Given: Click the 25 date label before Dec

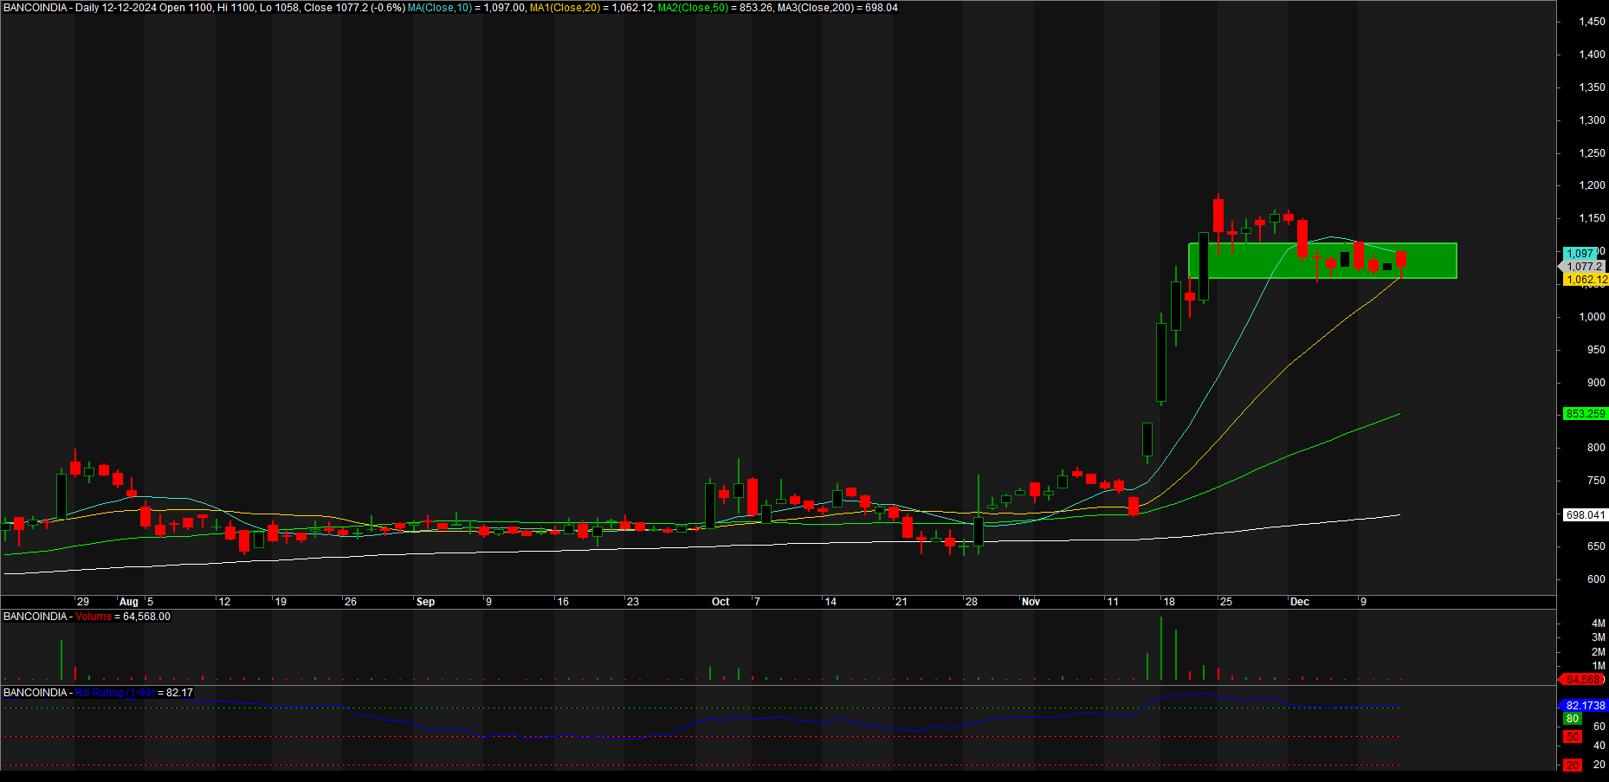Looking at the screenshot, I should 1226,602.
